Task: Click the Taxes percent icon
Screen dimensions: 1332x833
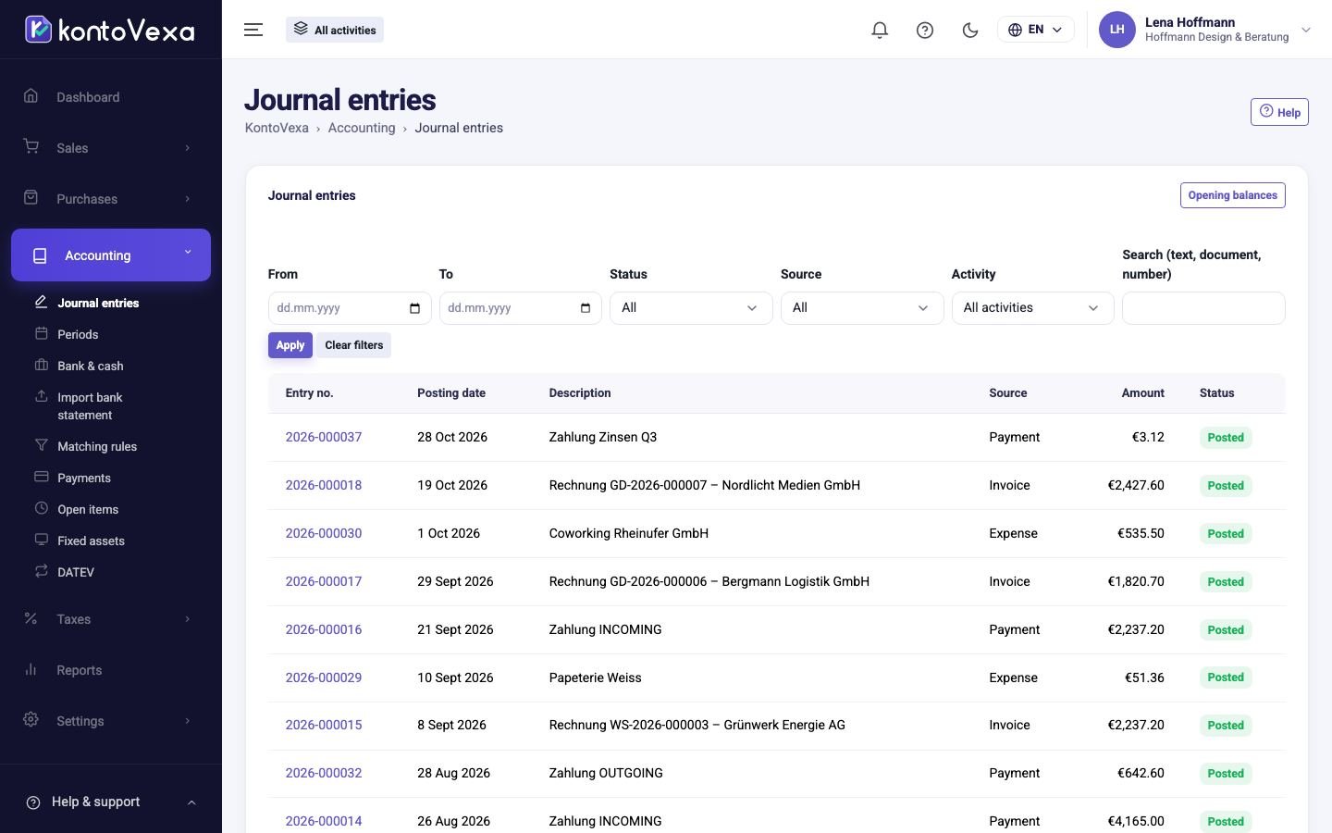Action: 31,618
